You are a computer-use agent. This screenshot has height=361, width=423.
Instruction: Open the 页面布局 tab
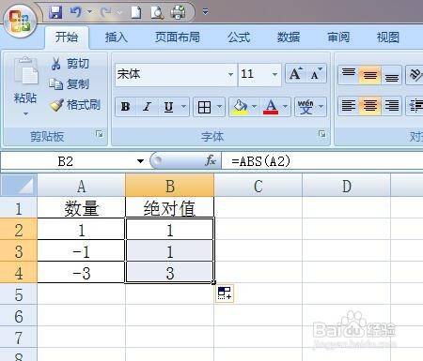[x=178, y=38]
